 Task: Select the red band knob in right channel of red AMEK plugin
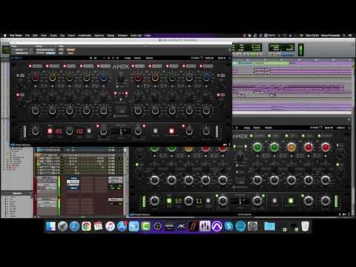pyautogui.click(x=138, y=78)
